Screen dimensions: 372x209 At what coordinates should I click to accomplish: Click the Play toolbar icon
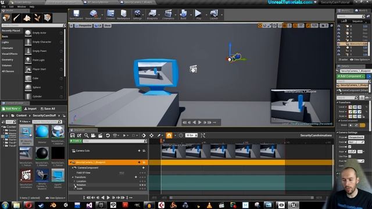click(x=199, y=15)
